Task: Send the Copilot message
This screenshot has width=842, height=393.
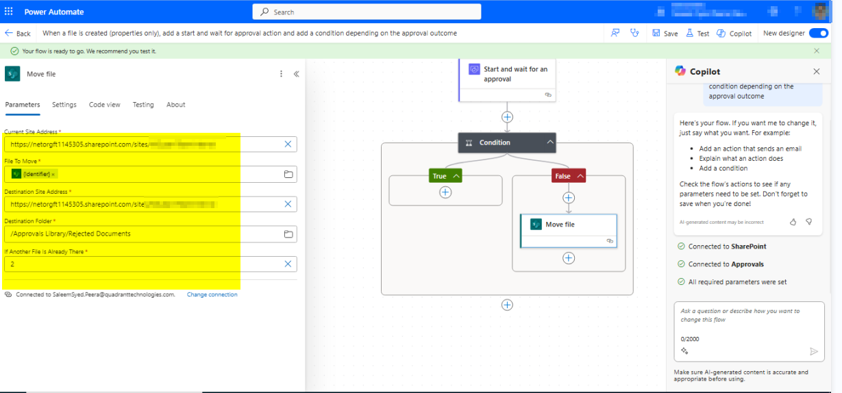Action: [x=814, y=351]
